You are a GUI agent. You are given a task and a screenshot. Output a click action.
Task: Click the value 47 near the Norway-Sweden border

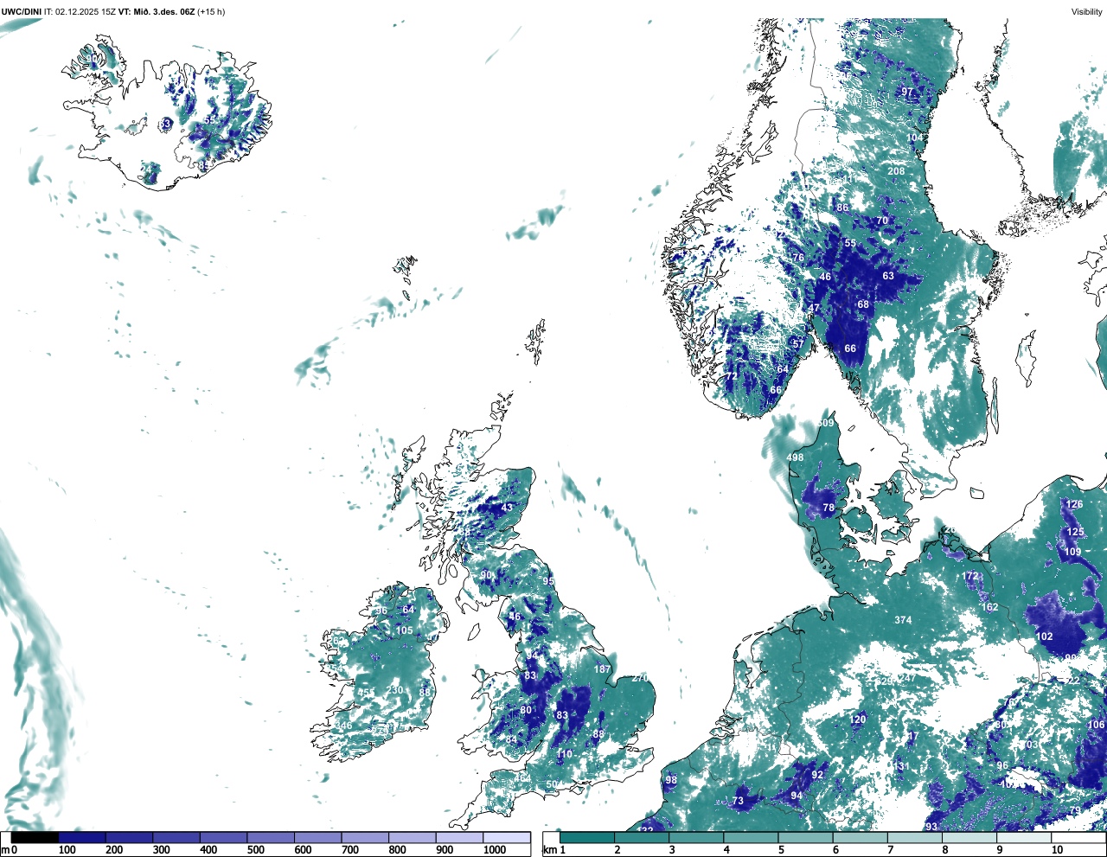coord(814,308)
